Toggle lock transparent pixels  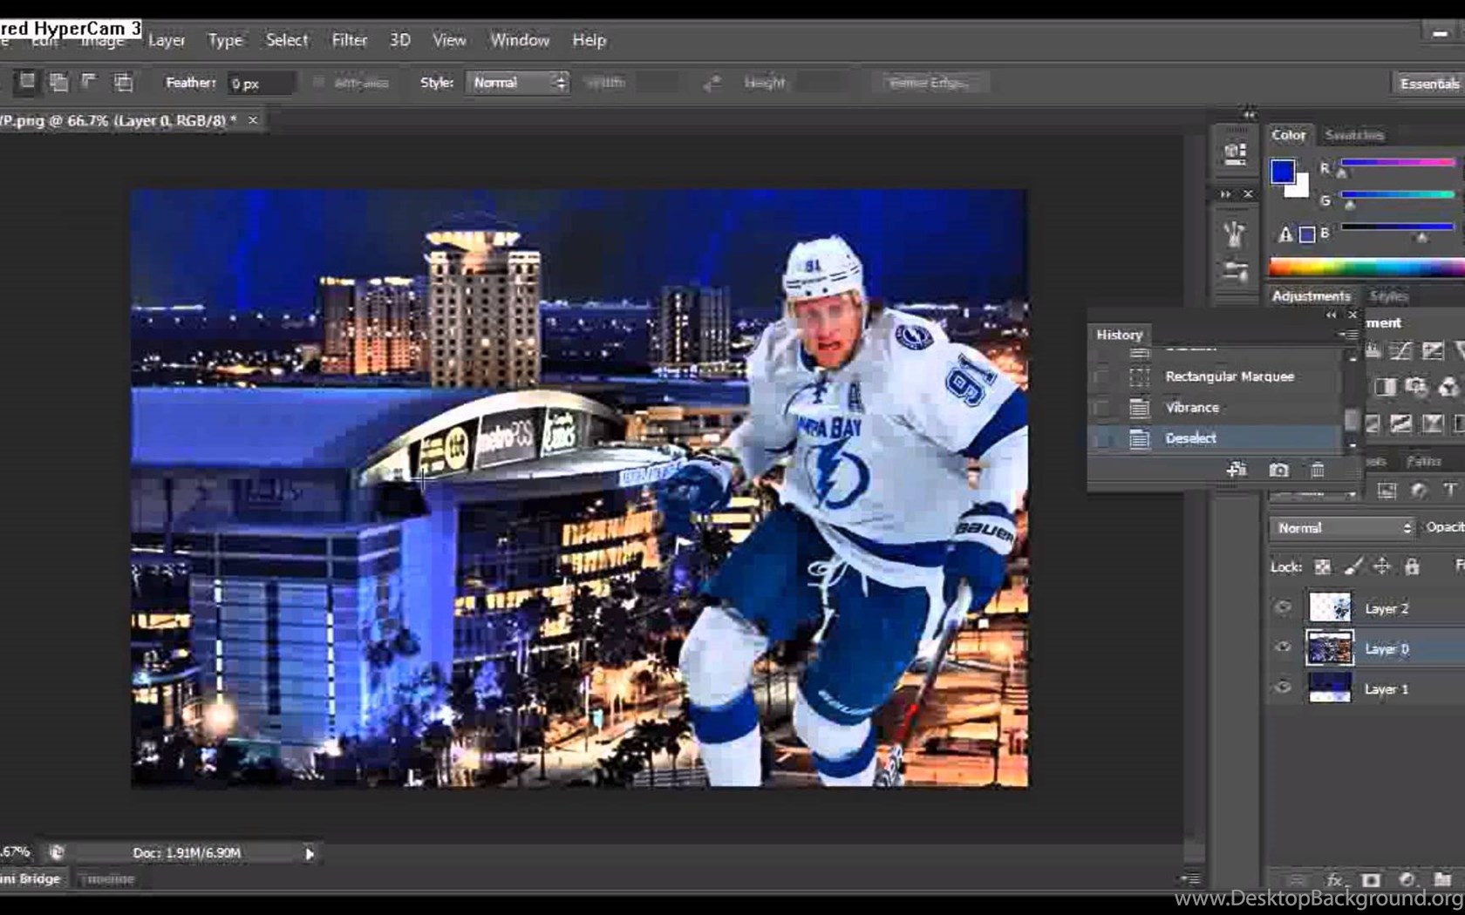point(1323,566)
